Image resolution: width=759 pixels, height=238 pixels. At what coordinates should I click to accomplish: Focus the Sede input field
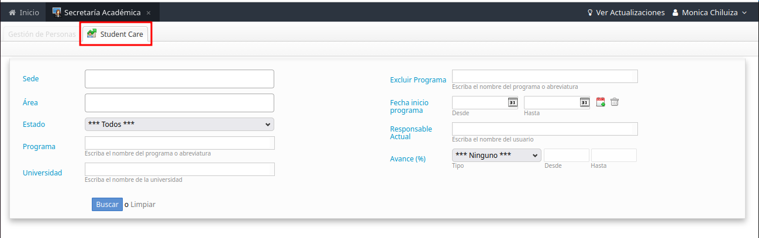click(x=179, y=79)
